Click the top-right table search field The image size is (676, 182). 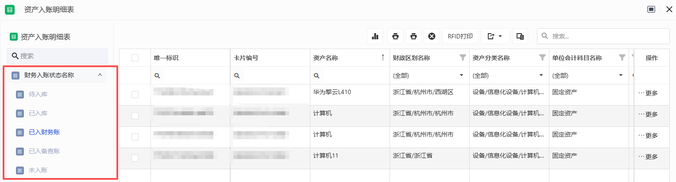click(607, 36)
